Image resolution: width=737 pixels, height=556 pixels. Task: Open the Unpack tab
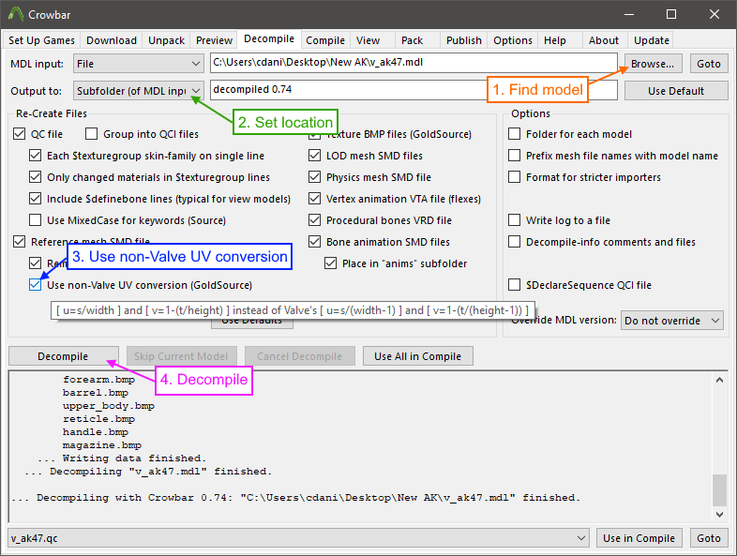click(x=166, y=40)
